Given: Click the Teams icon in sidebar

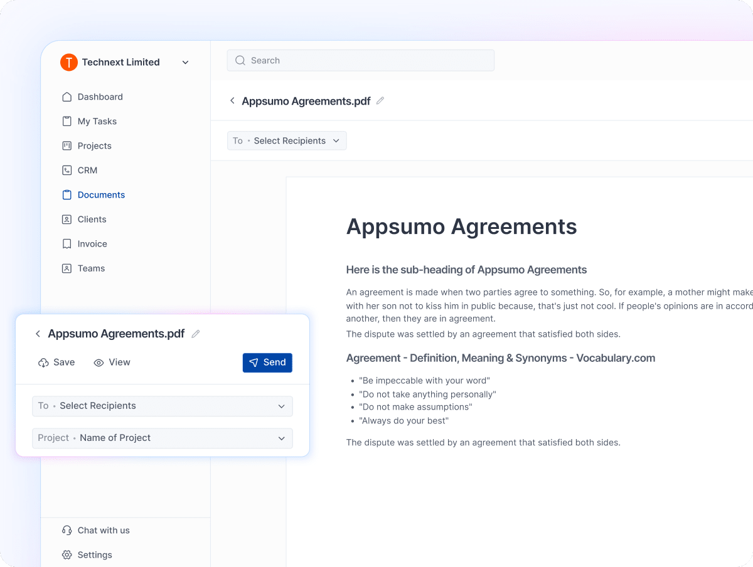Looking at the screenshot, I should [67, 268].
